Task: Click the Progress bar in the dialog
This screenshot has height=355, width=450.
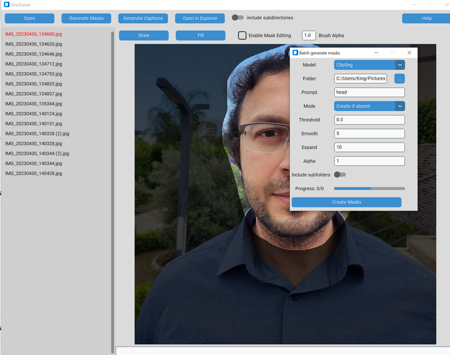Action: click(369, 188)
